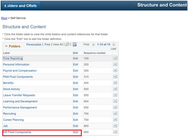Screen dimensions: 188x138
Task: Click the Folders and CRefs back button
Action: [21, 6]
